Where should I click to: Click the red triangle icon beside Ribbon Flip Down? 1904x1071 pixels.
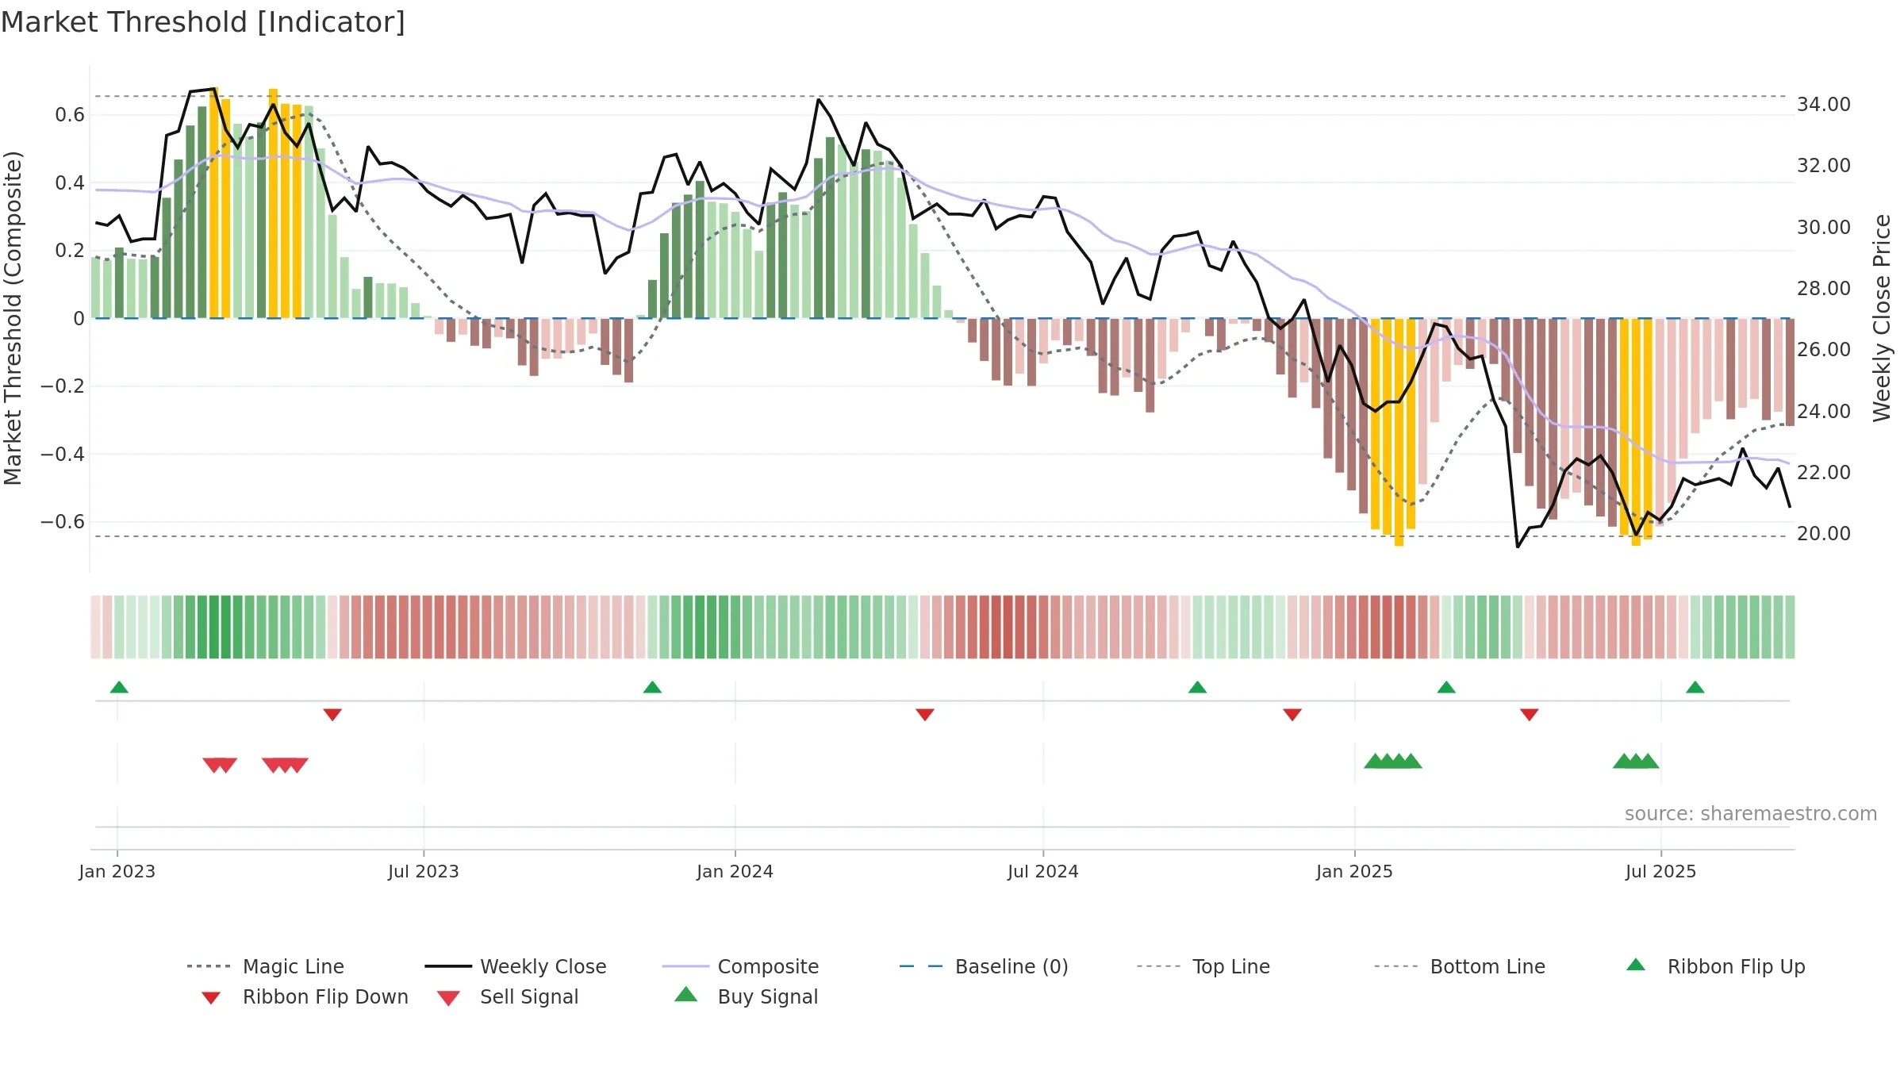click(211, 998)
